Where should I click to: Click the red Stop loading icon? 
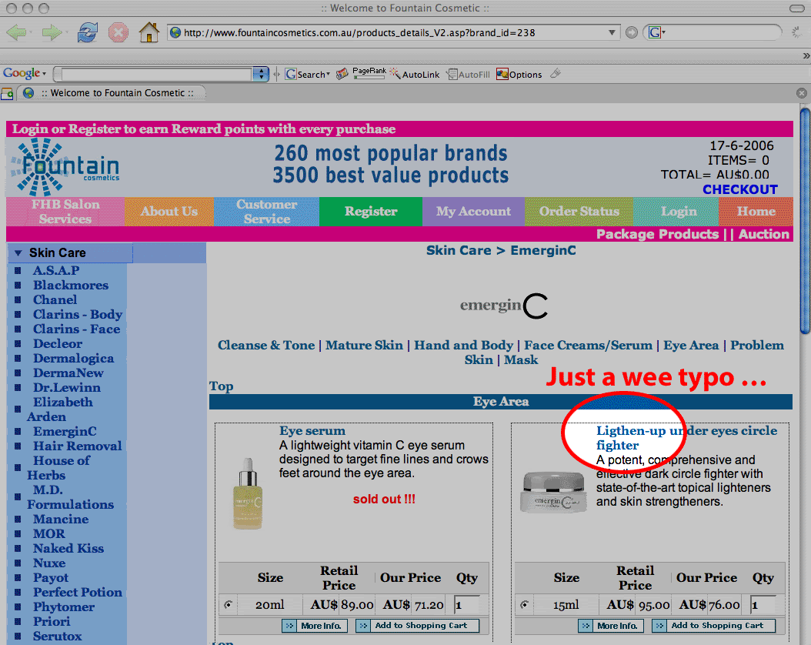[118, 32]
